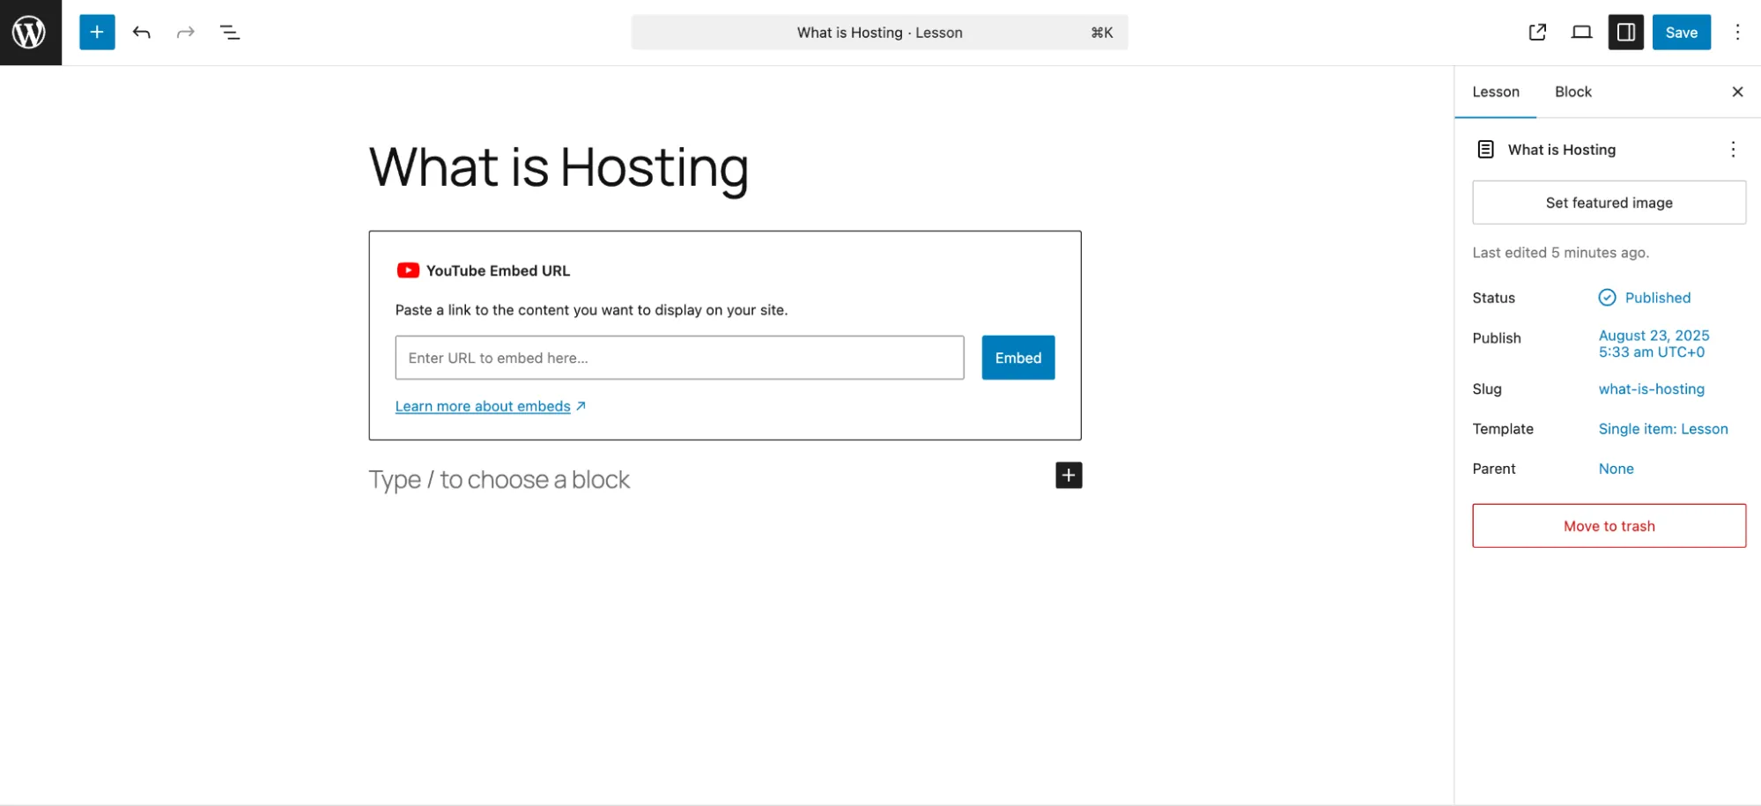Add block with black plus icon

1069,476
